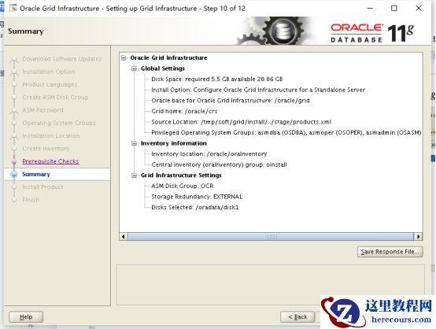This screenshot has height=329, width=436.
Task: Click the Installation Option step
Action: [49, 72]
